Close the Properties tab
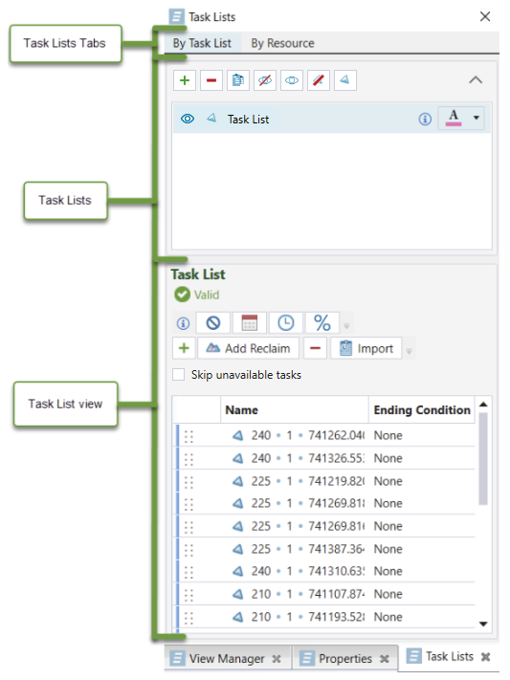Screen dimensions: 510x680 tap(384, 659)
